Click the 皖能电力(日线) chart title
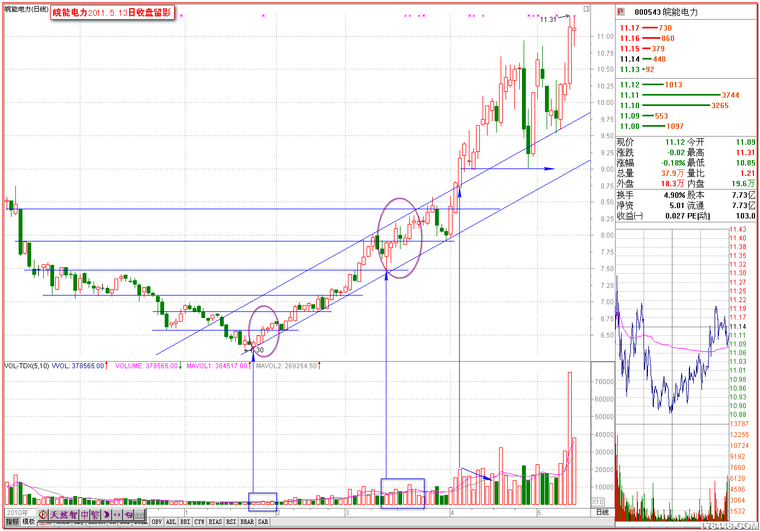This screenshot has width=760, height=531. [x=26, y=9]
